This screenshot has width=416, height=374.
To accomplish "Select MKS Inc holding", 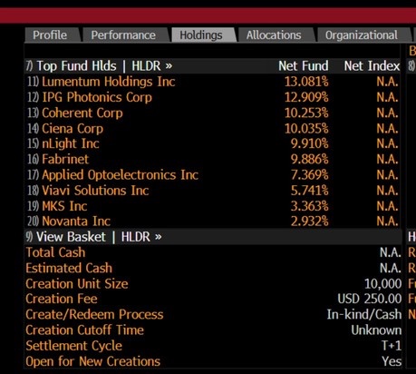I will click(x=64, y=206).
